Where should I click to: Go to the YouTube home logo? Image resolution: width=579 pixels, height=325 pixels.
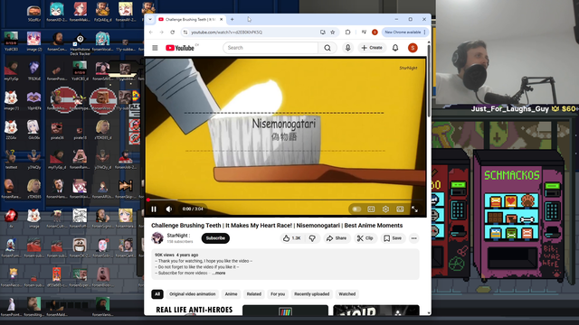point(180,48)
